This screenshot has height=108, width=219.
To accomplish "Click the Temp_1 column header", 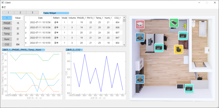I will tap(99, 18).
